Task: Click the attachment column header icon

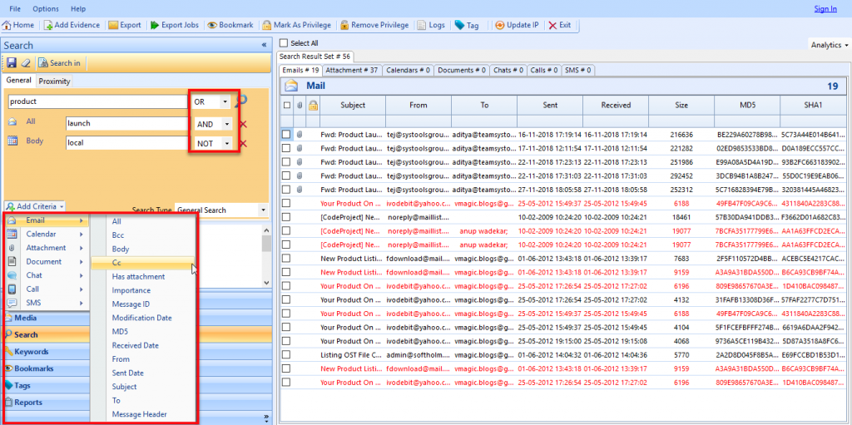Action: [300, 106]
